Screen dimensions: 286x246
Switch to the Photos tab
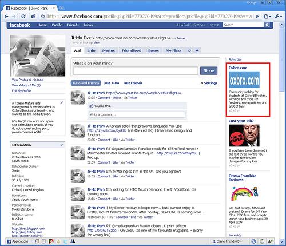(x=109, y=51)
